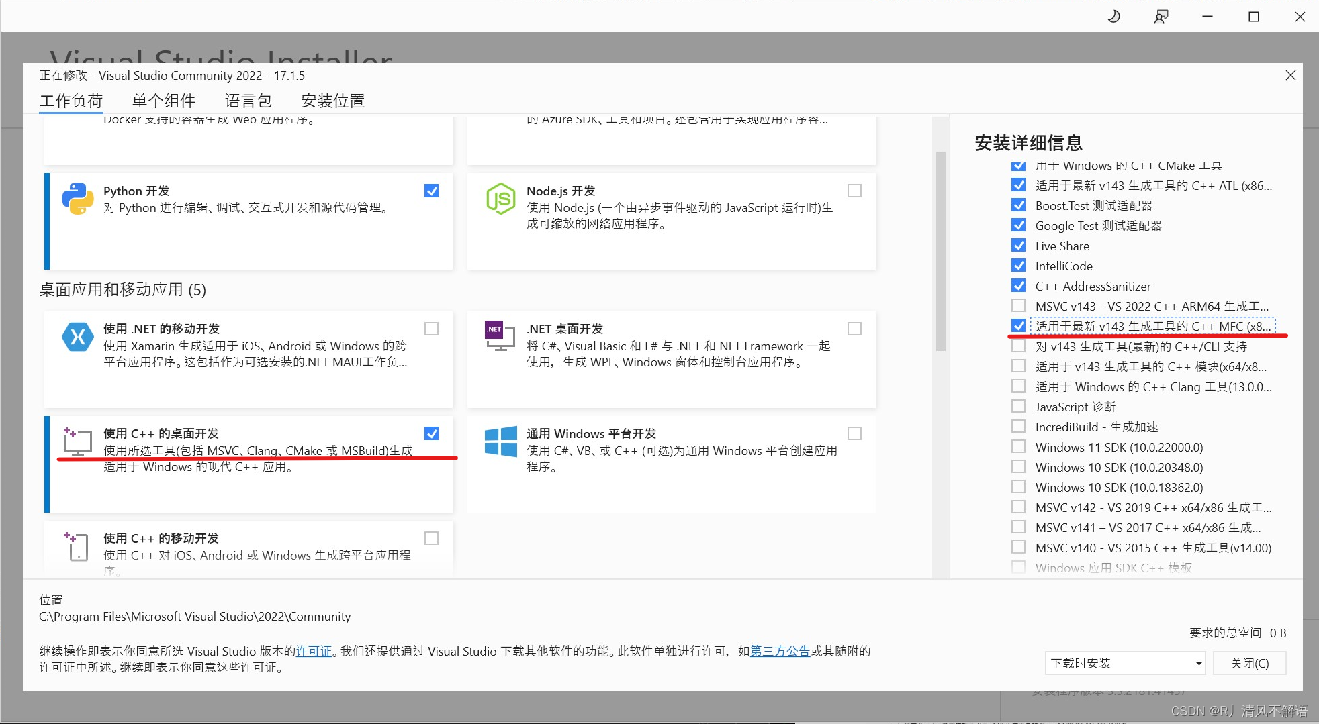Click the install path C:\Program Files text

click(195, 616)
